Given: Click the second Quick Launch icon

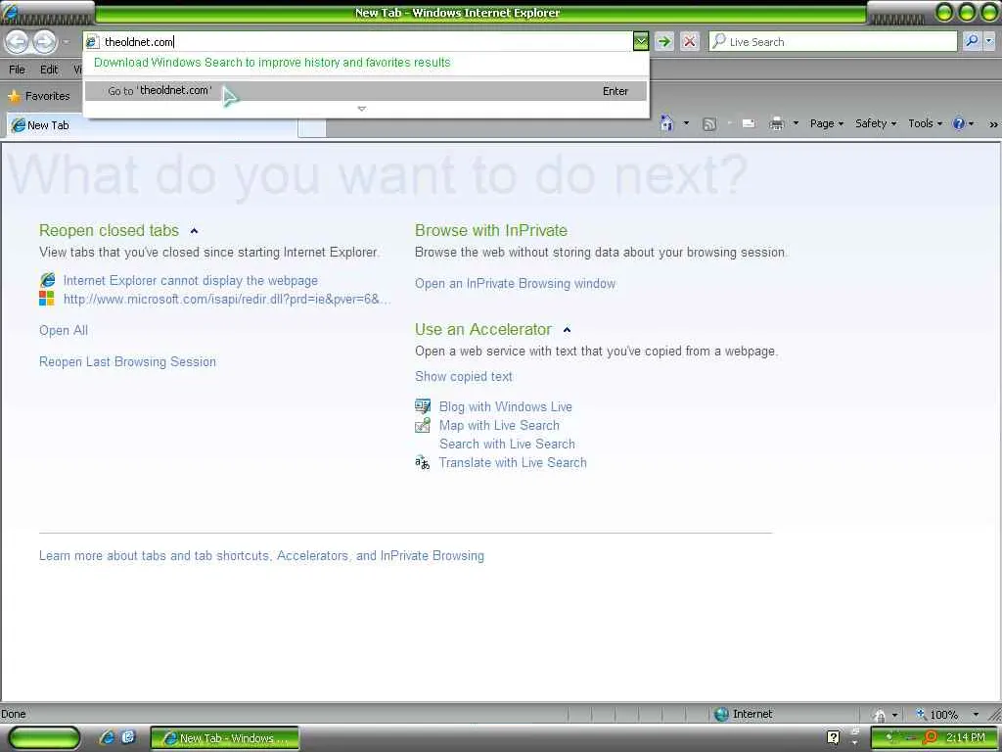Looking at the screenshot, I should click(x=128, y=738).
